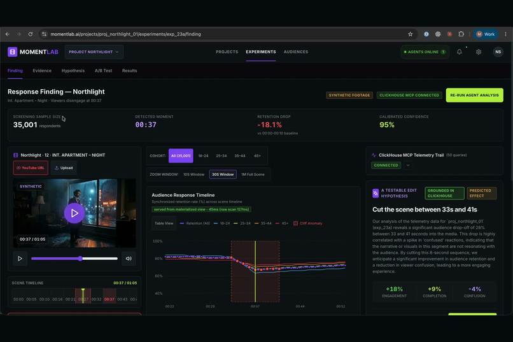513x342 pixels.
Task: Click the red extension icon in toolbar
Action: (449, 34)
